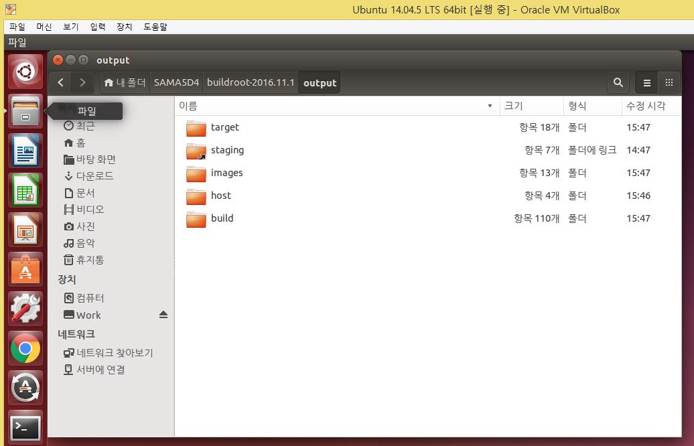The image size is (694, 446).
Task: Switch to grid icon view layout
Action: point(669,82)
